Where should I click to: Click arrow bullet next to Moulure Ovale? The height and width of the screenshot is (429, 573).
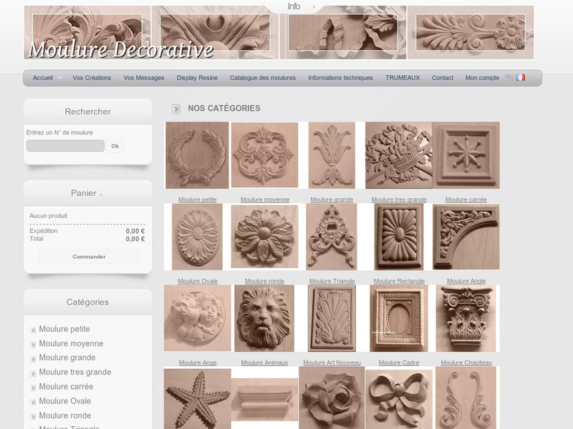tap(33, 402)
